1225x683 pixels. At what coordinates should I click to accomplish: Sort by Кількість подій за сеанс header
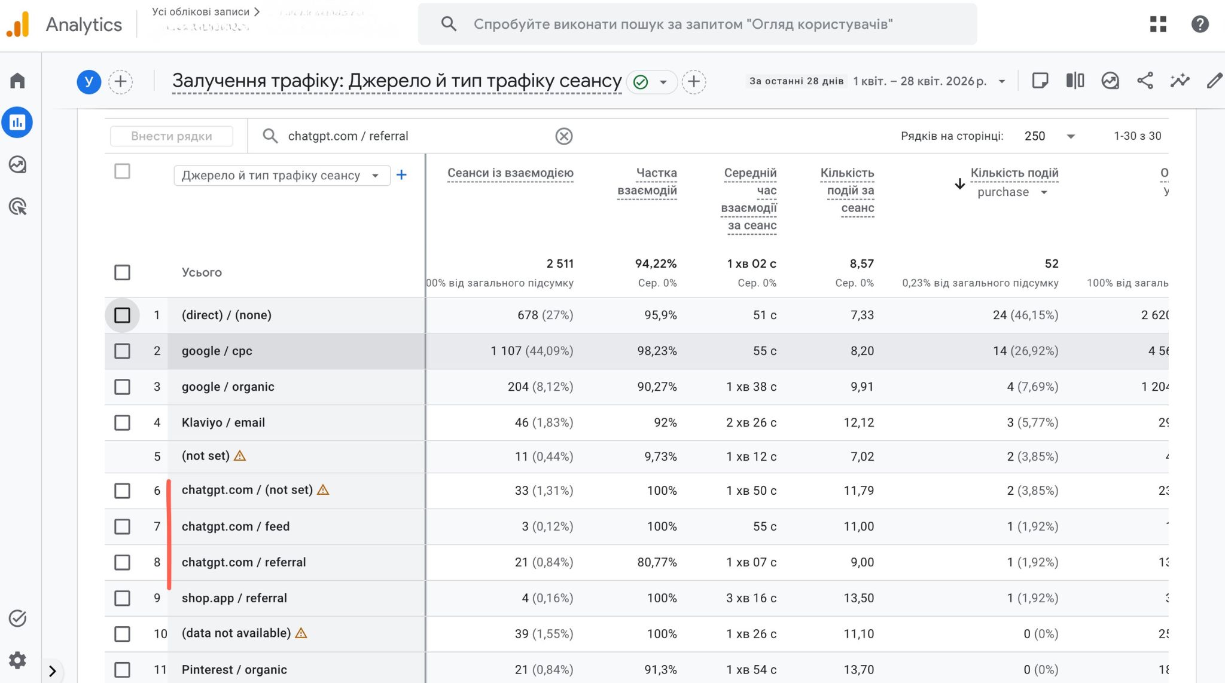tap(847, 191)
